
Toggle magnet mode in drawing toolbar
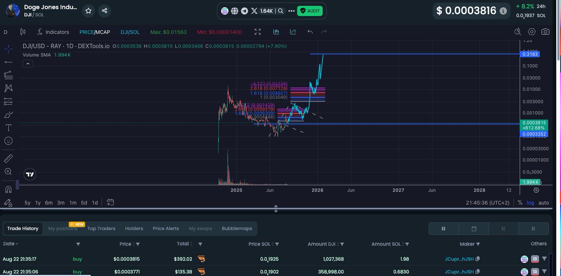(x=8, y=189)
